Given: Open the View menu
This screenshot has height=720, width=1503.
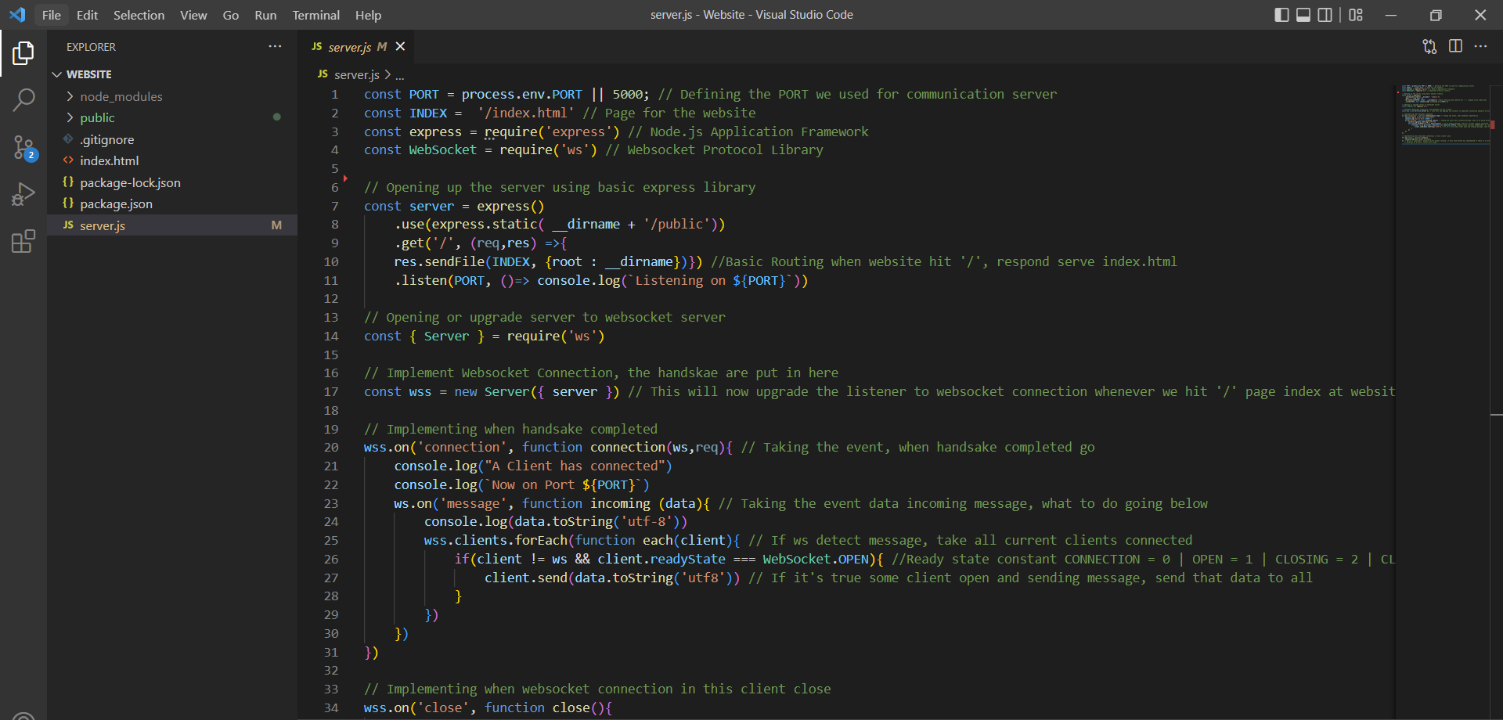Looking at the screenshot, I should pyautogui.click(x=193, y=15).
